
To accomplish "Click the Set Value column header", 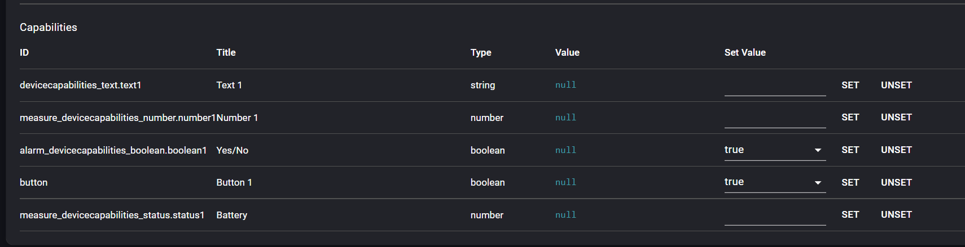I will [x=745, y=52].
